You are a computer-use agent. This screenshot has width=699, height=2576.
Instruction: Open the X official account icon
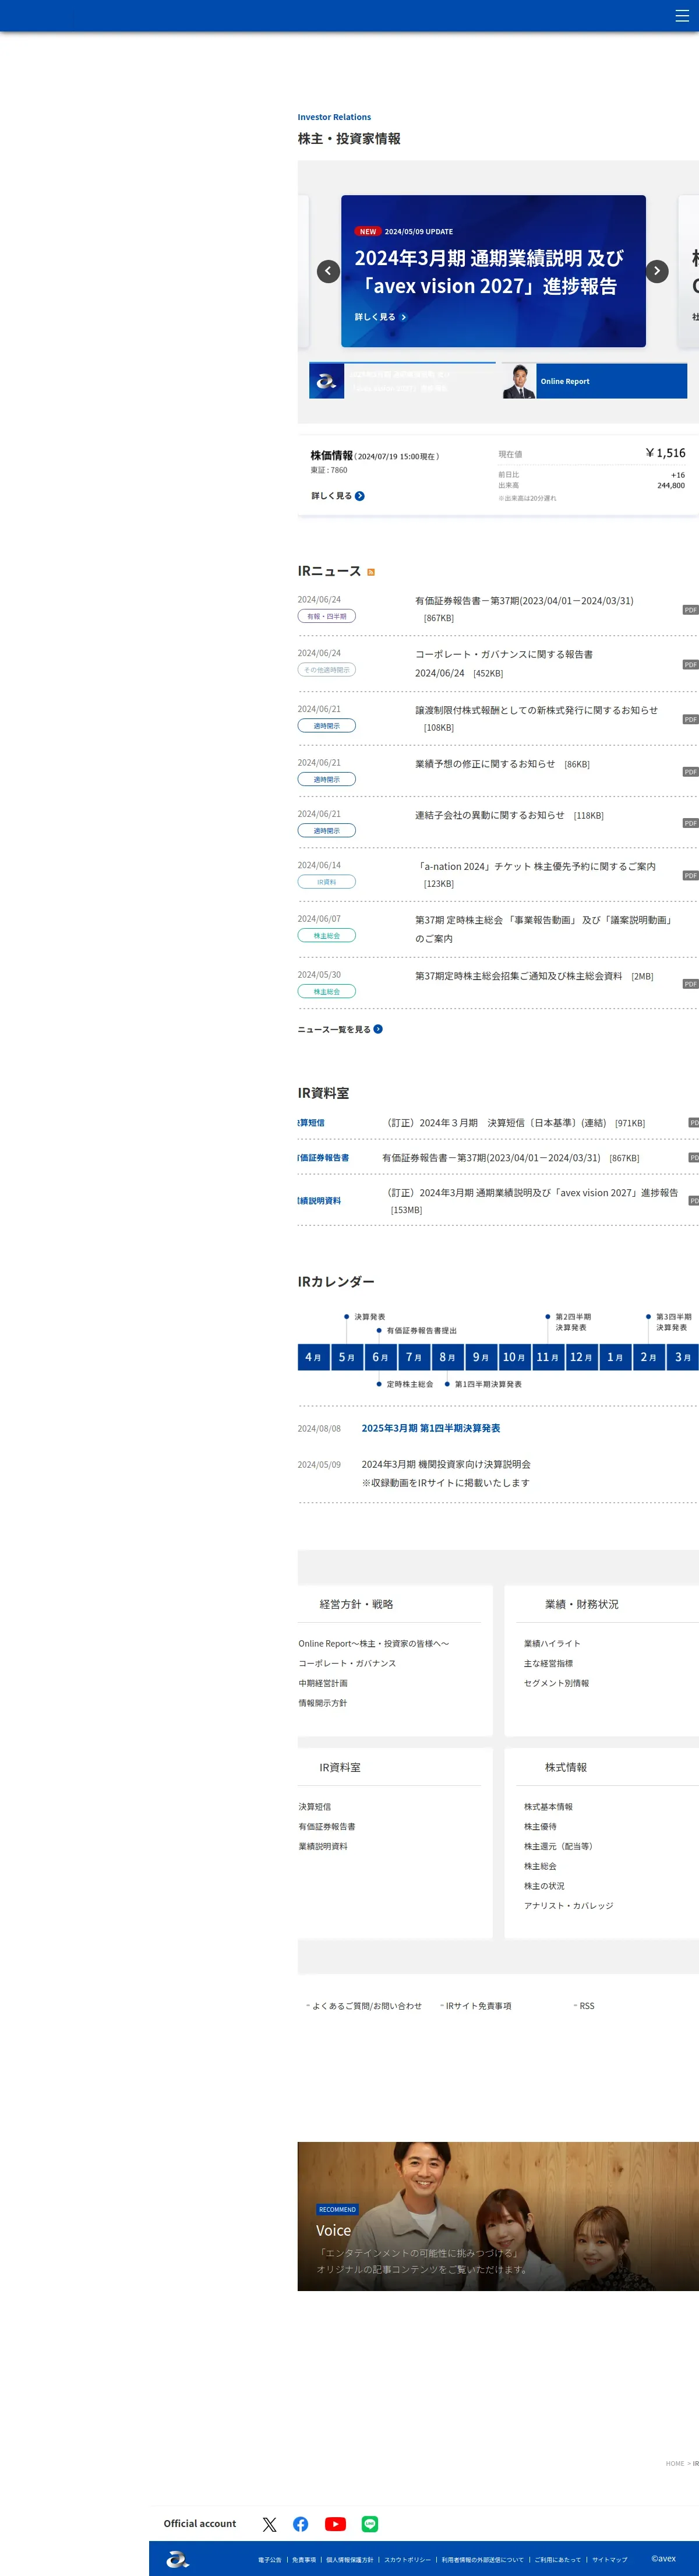[269, 2524]
